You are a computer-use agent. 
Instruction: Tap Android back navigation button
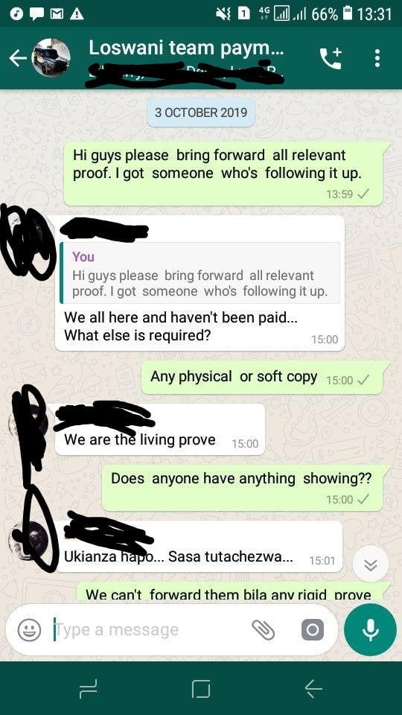click(x=313, y=688)
